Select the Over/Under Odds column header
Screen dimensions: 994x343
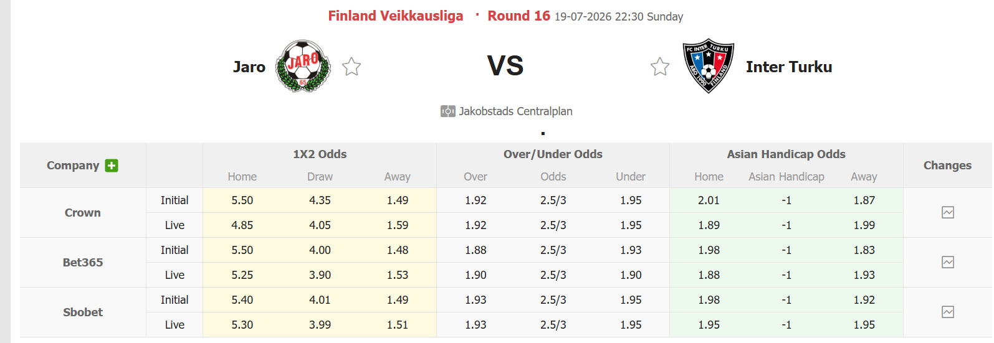click(x=553, y=154)
